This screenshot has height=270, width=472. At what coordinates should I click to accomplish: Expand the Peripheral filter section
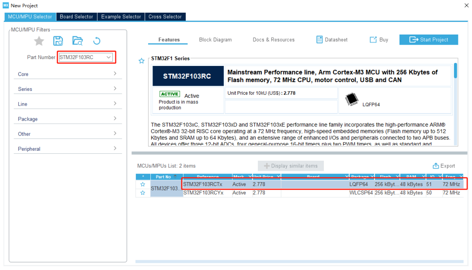(x=68, y=149)
